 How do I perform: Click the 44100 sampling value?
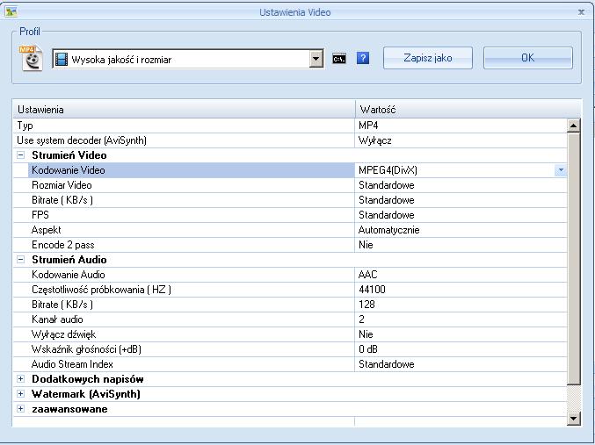point(372,290)
